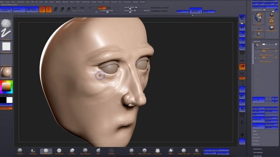This screenshot has width=280, height=157.
Task: Select the CurveTube brush icon
Action: click(157, 151)
